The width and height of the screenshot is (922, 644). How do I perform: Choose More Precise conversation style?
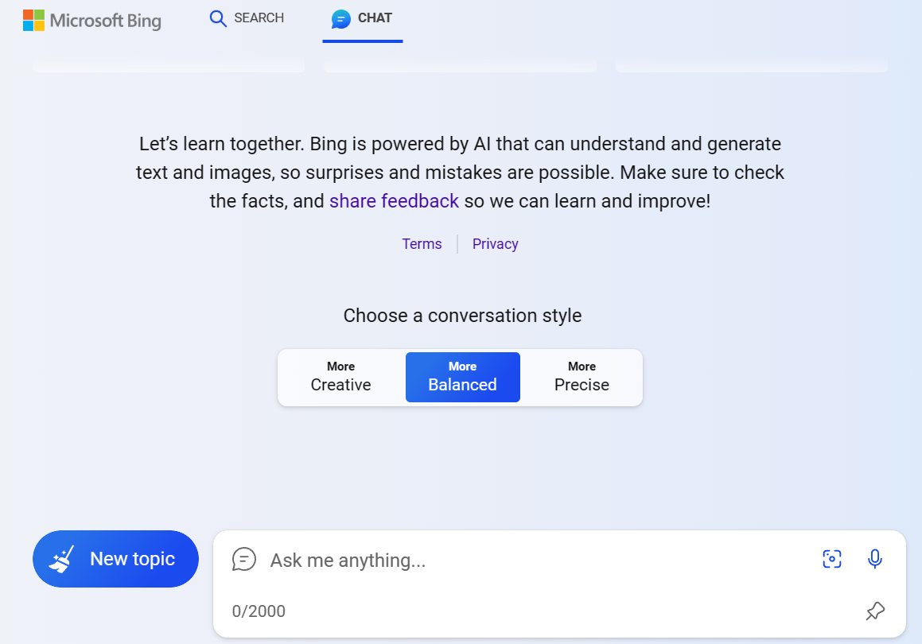pyautogui.click(x=582, y=377)
